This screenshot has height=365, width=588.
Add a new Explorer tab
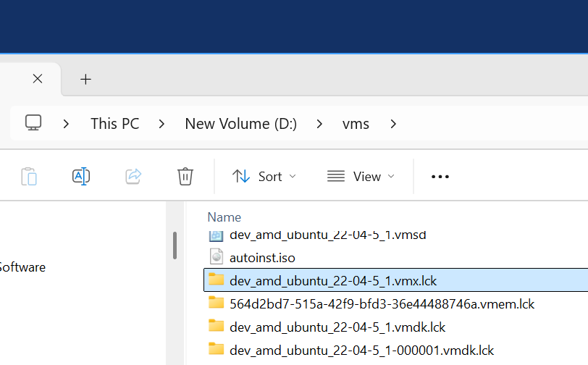(x=85, y=79)
